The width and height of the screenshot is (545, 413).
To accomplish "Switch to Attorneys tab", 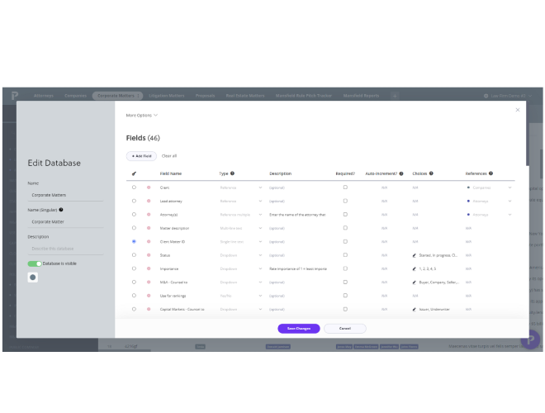I will (x=44, y=96).
